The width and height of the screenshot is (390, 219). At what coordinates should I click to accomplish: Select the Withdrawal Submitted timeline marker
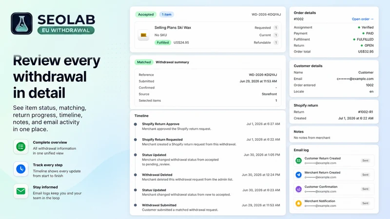(136, 205)
